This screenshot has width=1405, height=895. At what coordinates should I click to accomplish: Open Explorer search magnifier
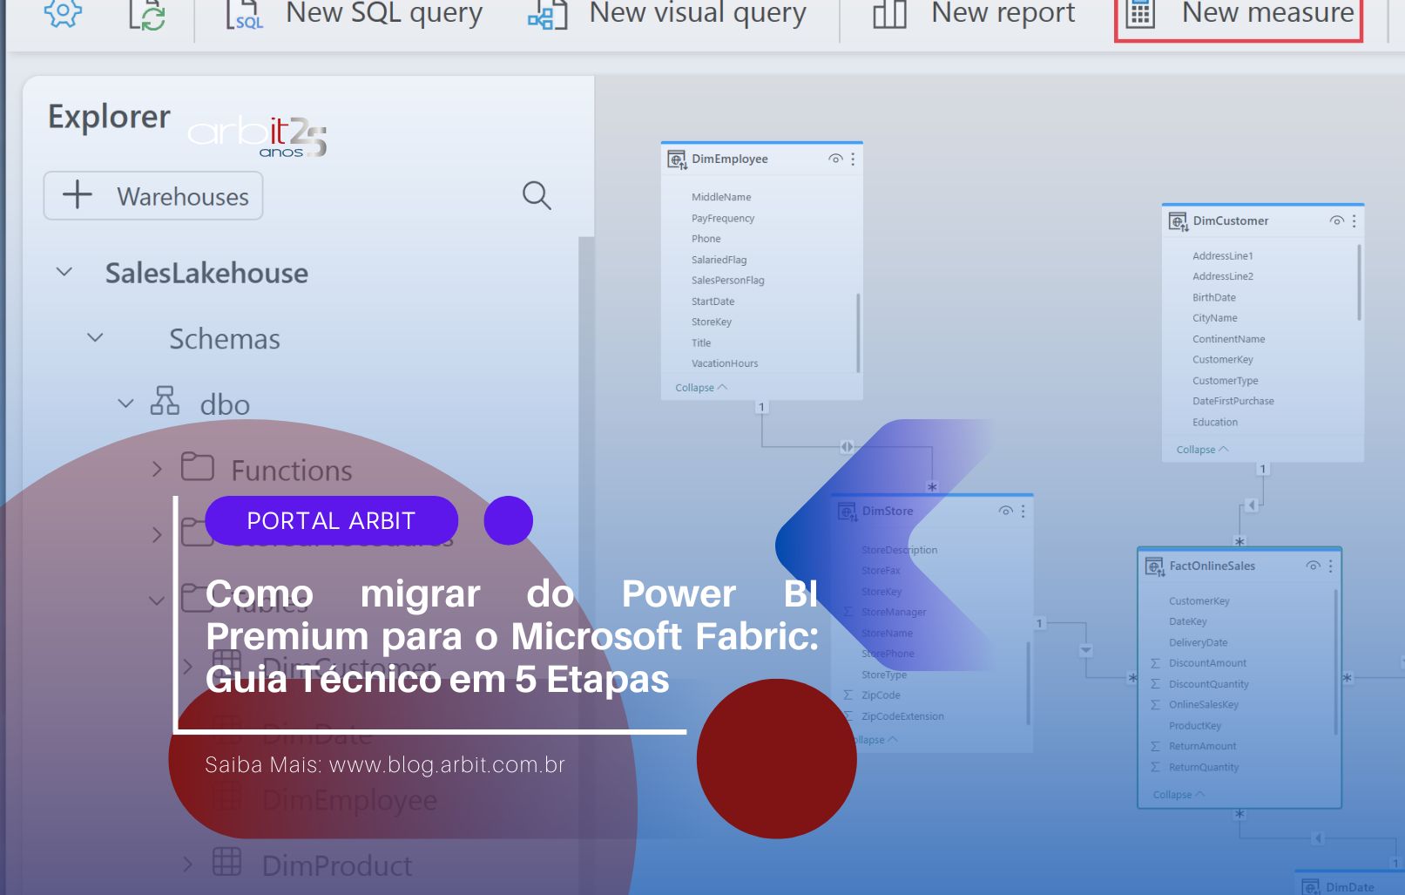tap(537, 195)
